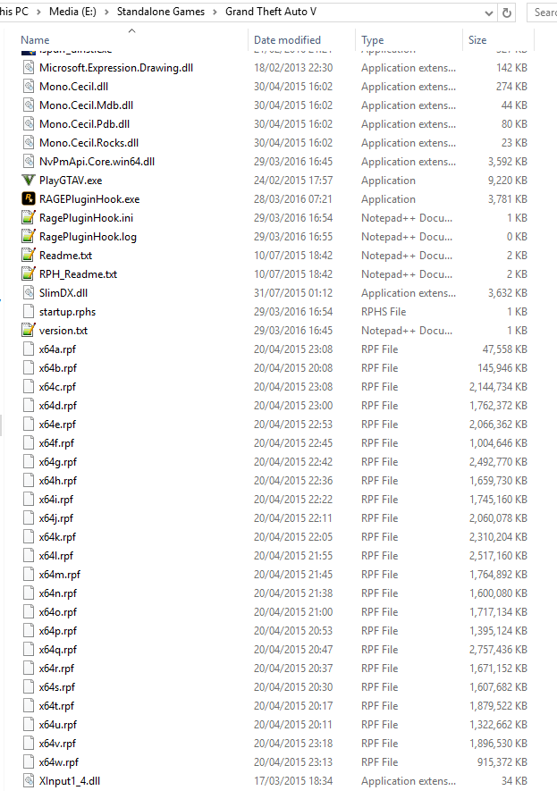557x799 pixels.
Task: Select the file x64j.rpf
Action: click(x=56, y=518)
